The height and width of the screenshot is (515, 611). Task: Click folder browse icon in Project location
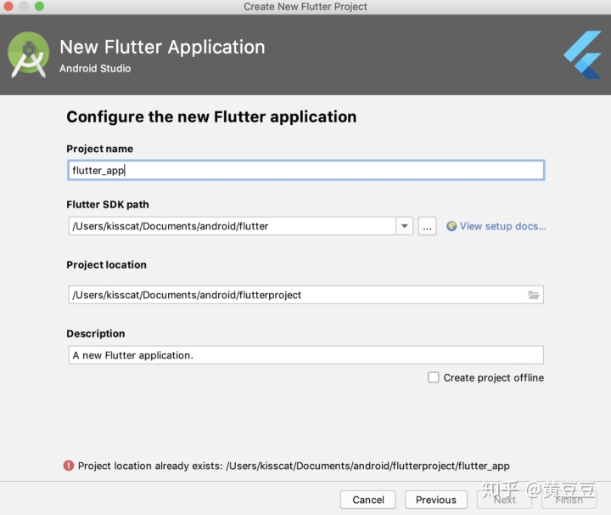coord(534,295)
